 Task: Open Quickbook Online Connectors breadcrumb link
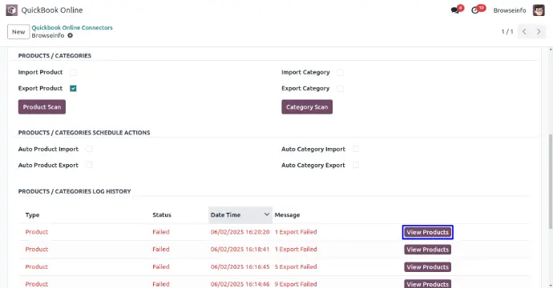[72, 27]
